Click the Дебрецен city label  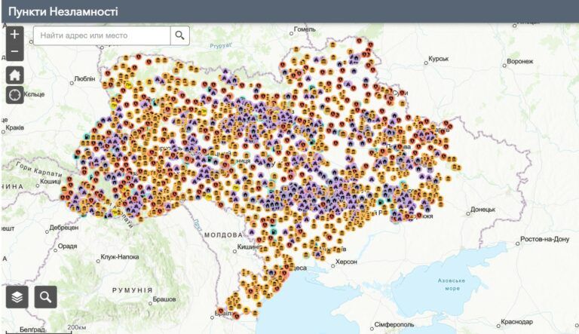[x=64, y=228]
